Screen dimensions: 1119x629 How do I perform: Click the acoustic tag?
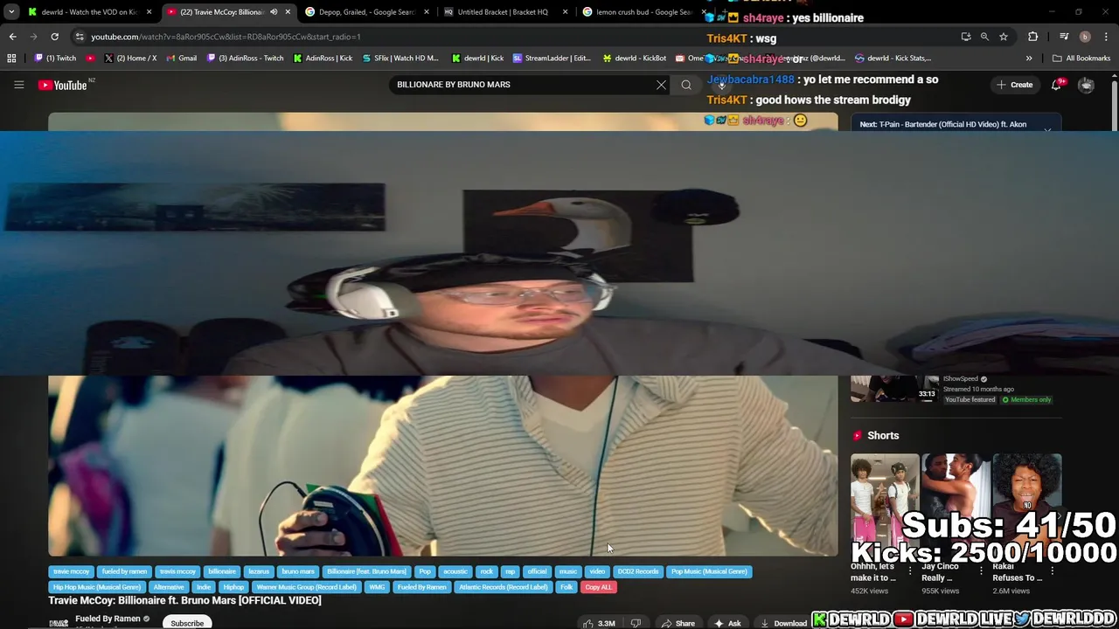tap(455, 571)
